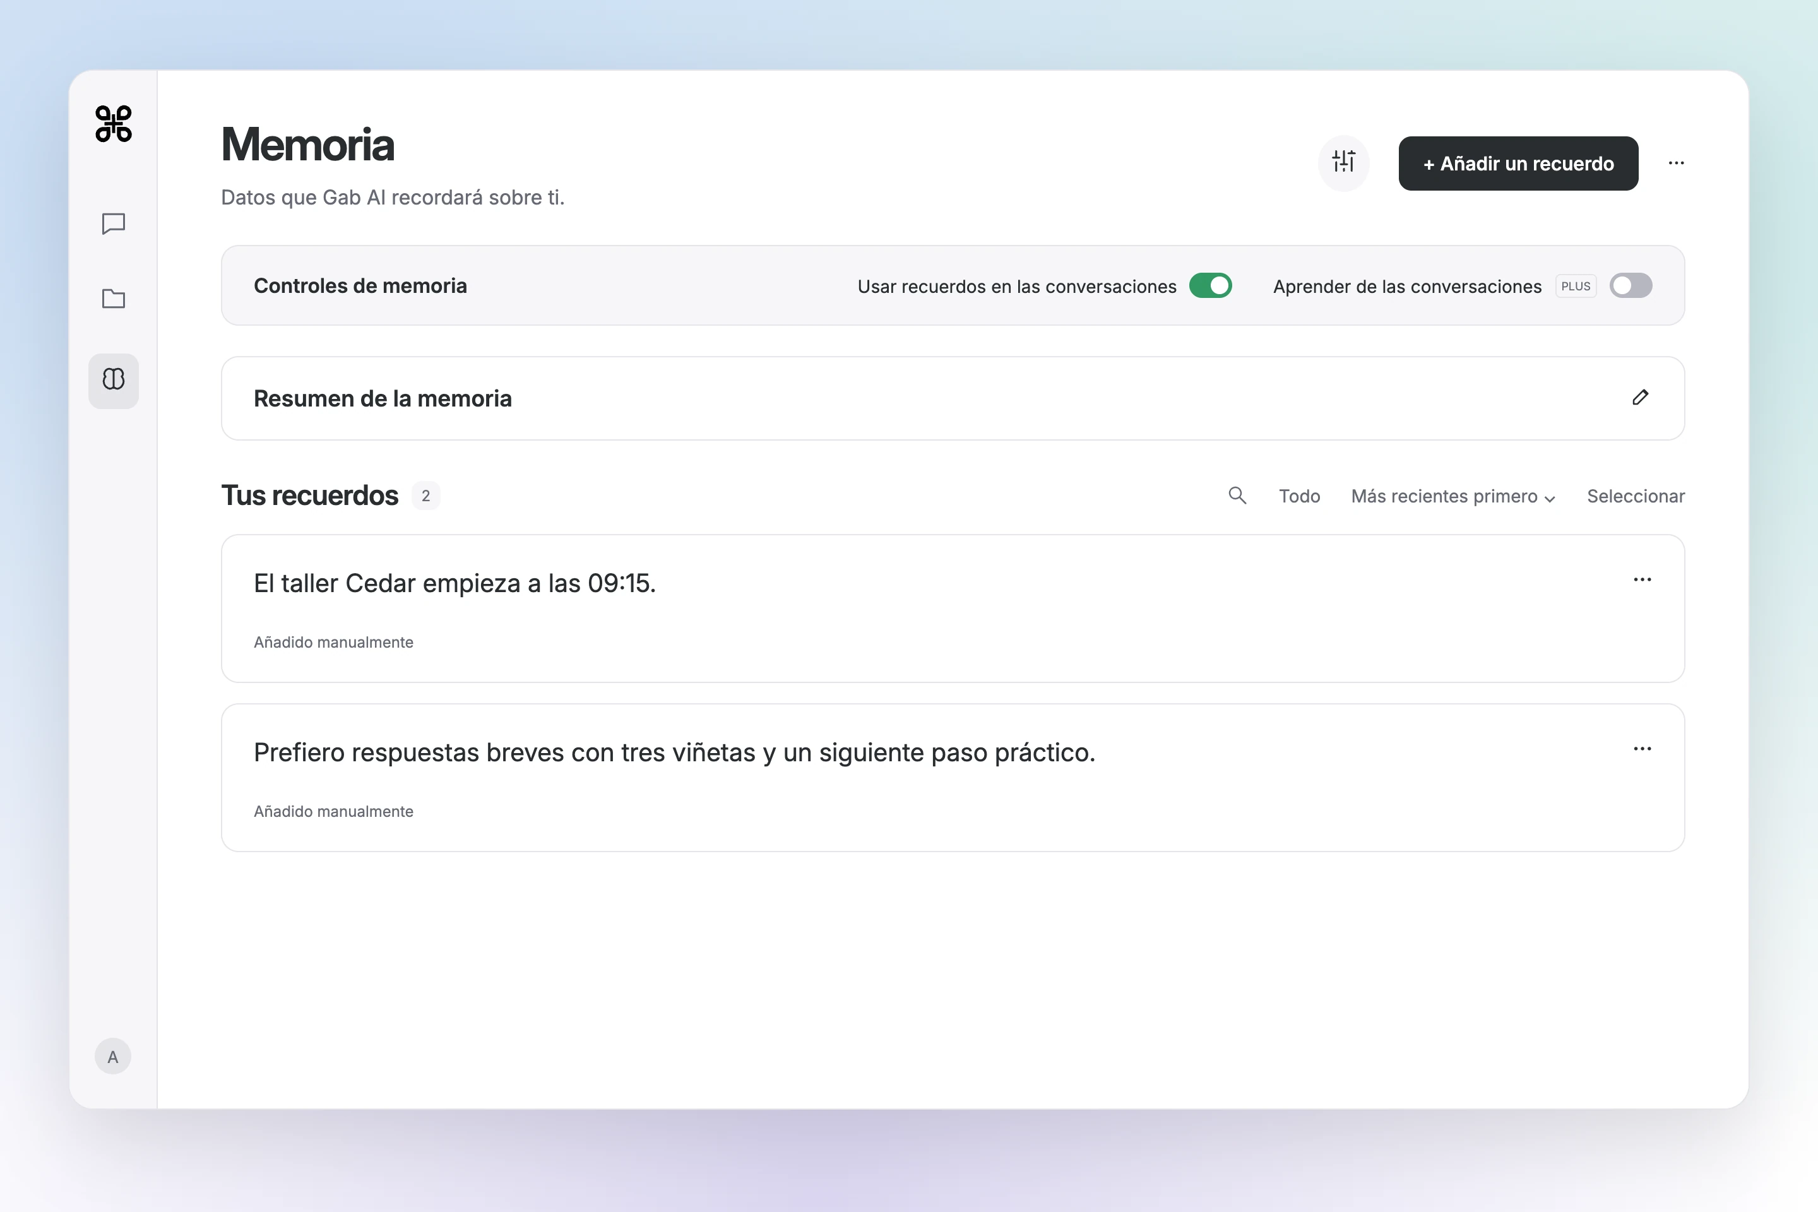This screenshot has height=1212, width=1818.
Task: Click the PLUS badge
Action: click(x=1576, y=286)
